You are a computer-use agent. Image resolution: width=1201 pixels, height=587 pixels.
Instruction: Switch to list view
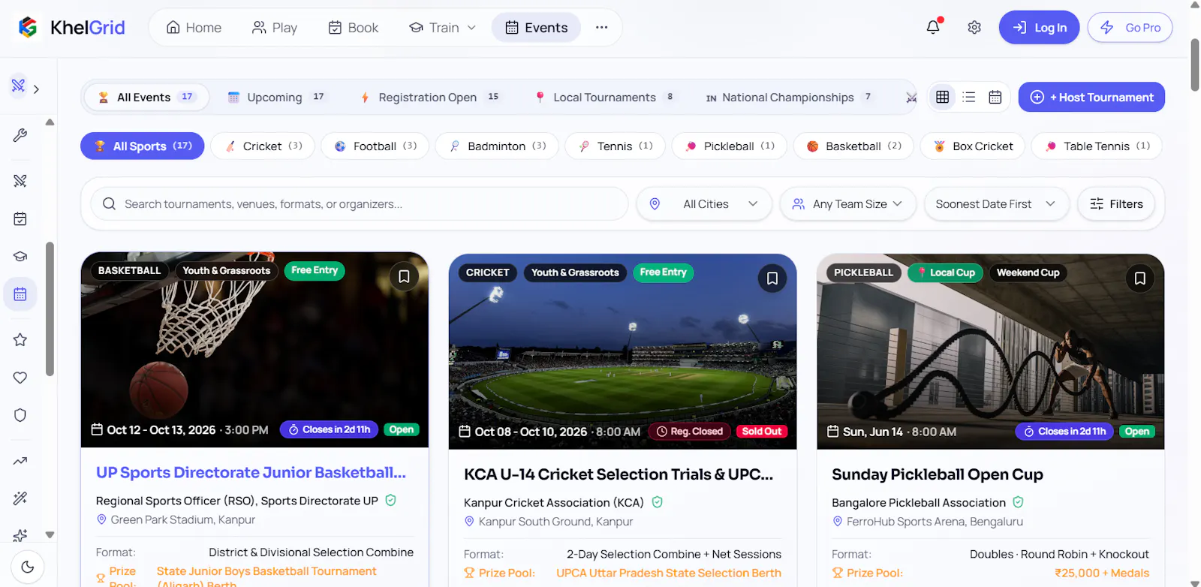(x=969, y=97)
